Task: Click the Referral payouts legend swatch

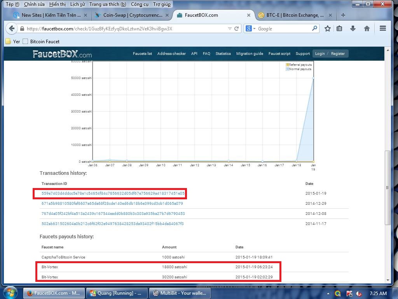Action: 288,65
